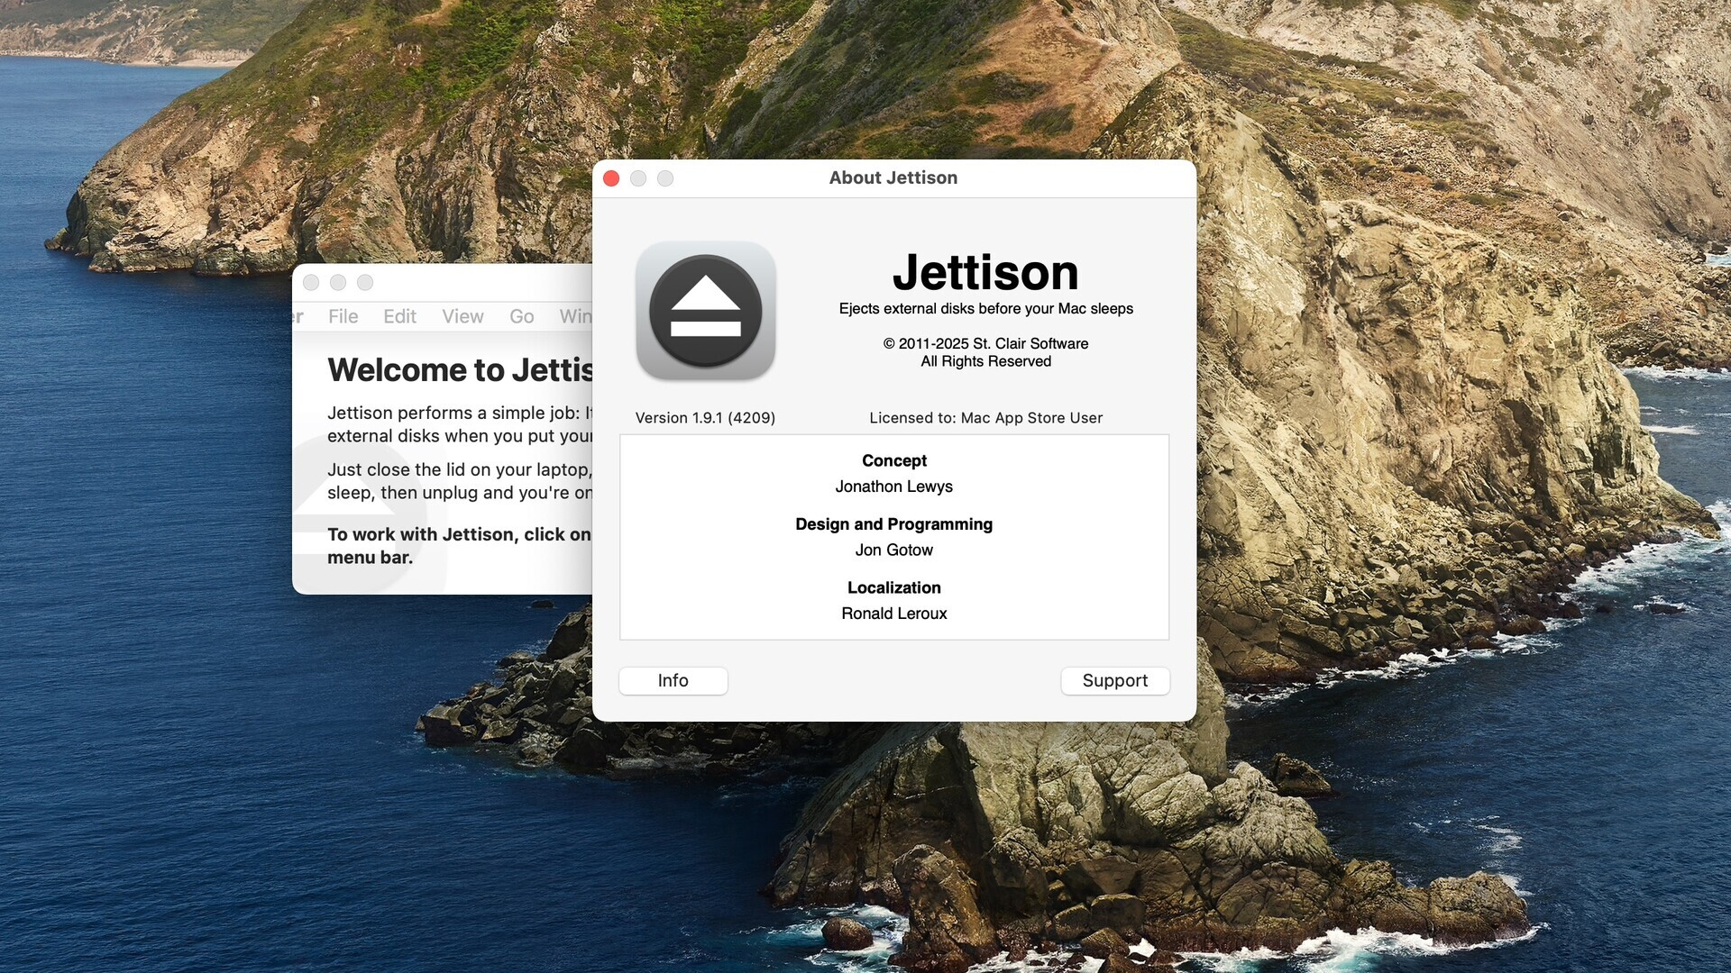Open the Go menu
This screenshot has height=973, width=1731.
pos(521,316)
